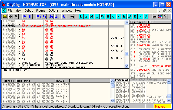The width and height of the screenshot is (173, 110).
Task: Run program with the play icon
Action: tap(25, 16)
